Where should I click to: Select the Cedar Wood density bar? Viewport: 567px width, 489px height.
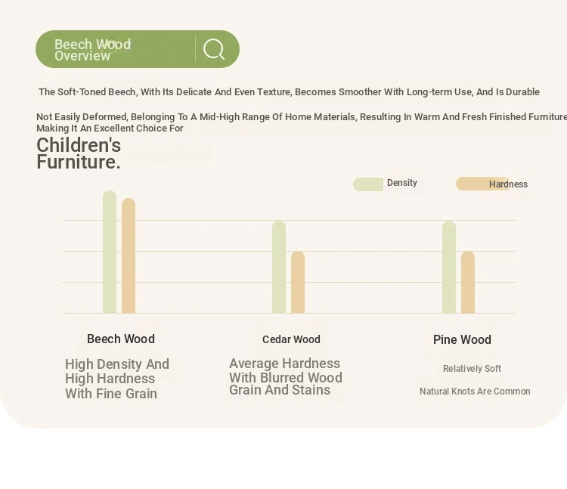(279, 267)
